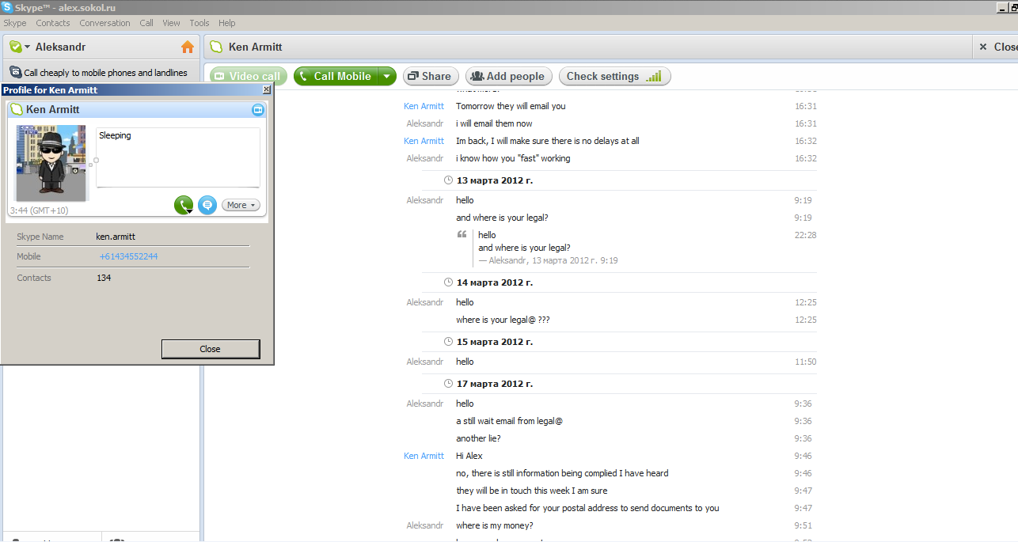Open the Conversation menu
1018x542 pixels.
tap(104, 23)
